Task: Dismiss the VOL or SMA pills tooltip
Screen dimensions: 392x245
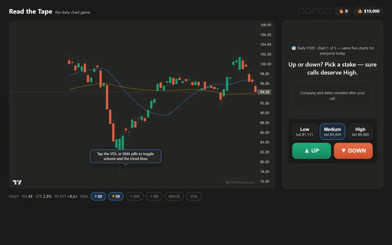Action: (x=125, y=156)
